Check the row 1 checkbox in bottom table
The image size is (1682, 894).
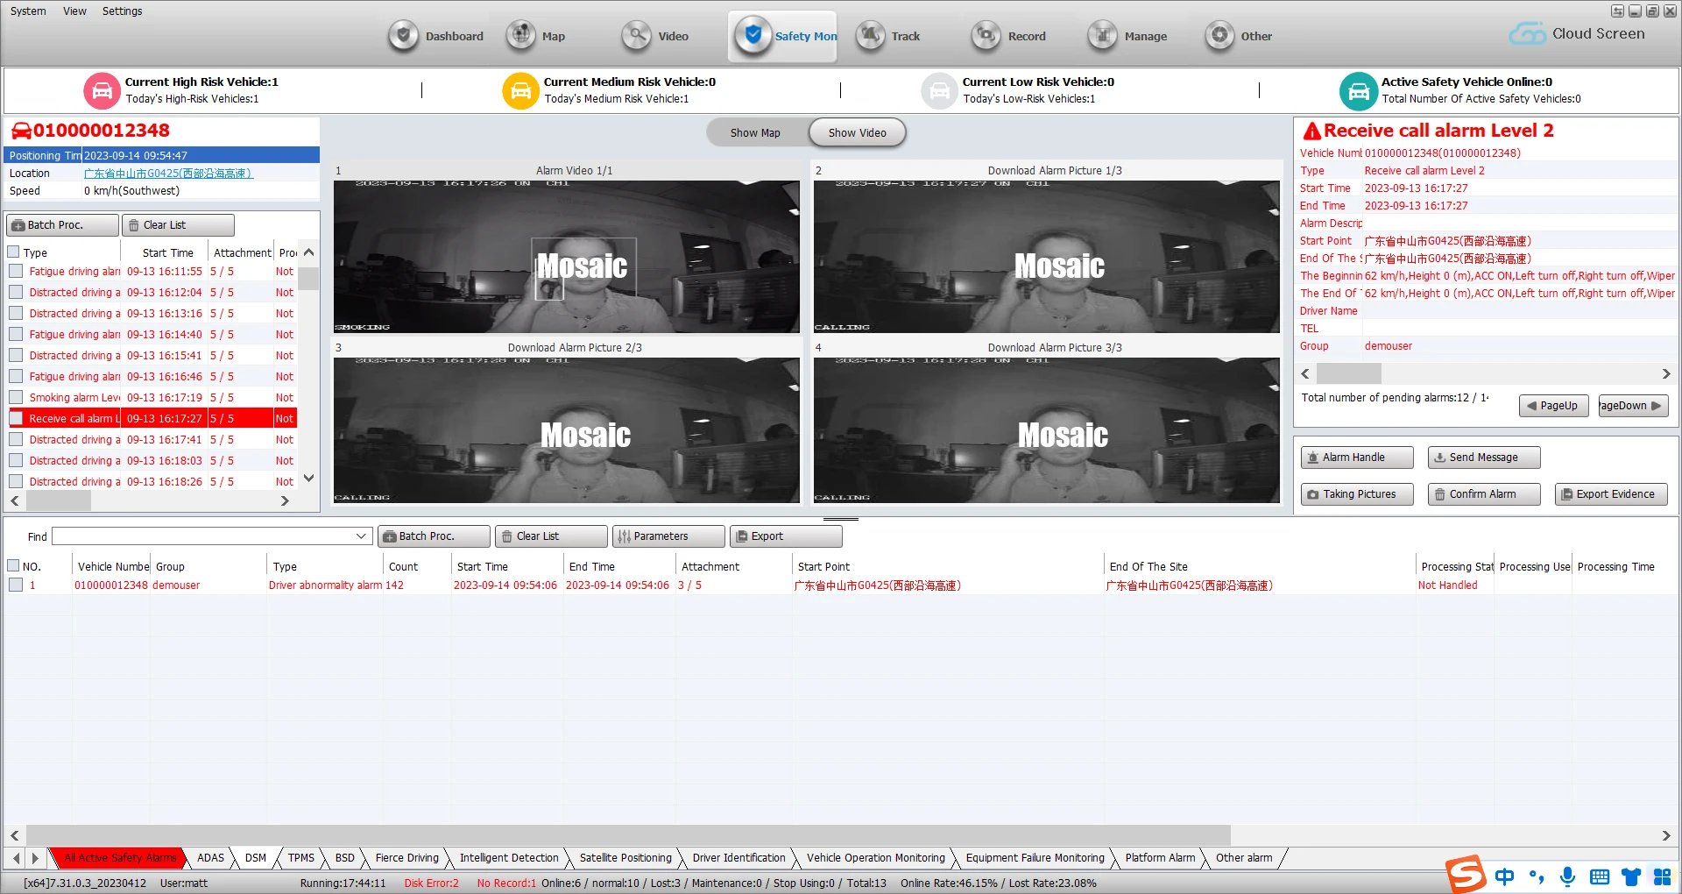(x=16, y=585)
